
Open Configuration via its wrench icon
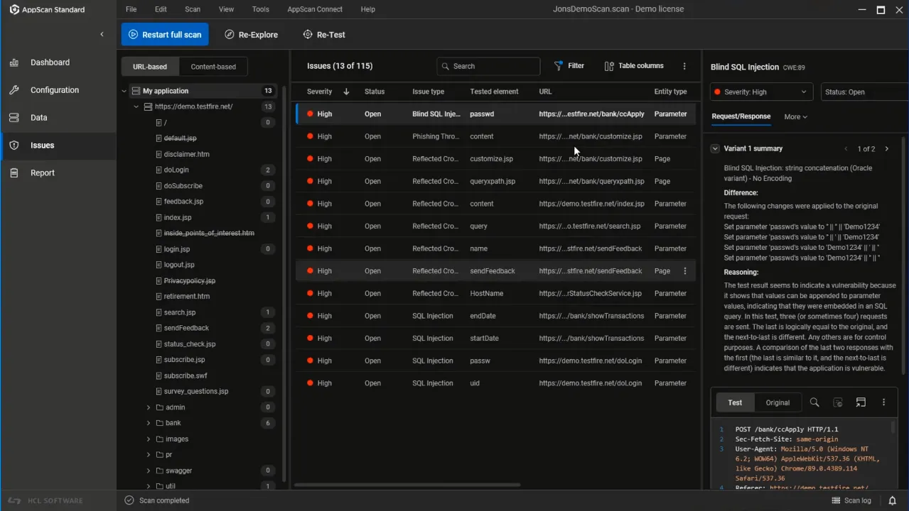pos(14,90)
